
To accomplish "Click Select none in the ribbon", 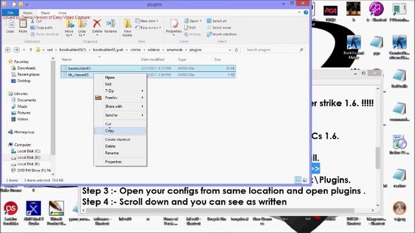I will coord(219,27).
